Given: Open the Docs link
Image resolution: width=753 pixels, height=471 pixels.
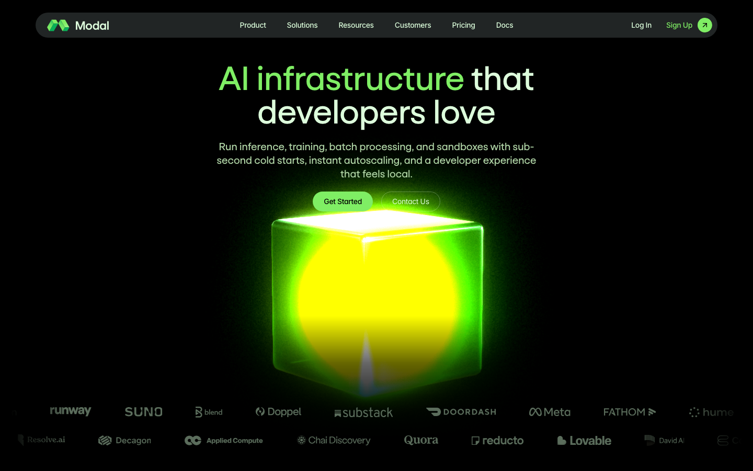Looking at the screenshot, I should (x=505, y=25).
